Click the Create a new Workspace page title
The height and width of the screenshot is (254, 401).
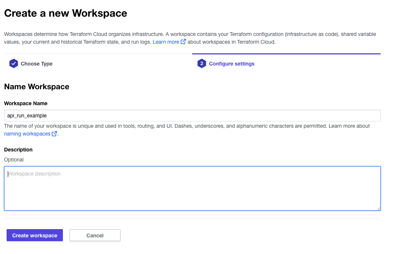click(x=65, y=13)
